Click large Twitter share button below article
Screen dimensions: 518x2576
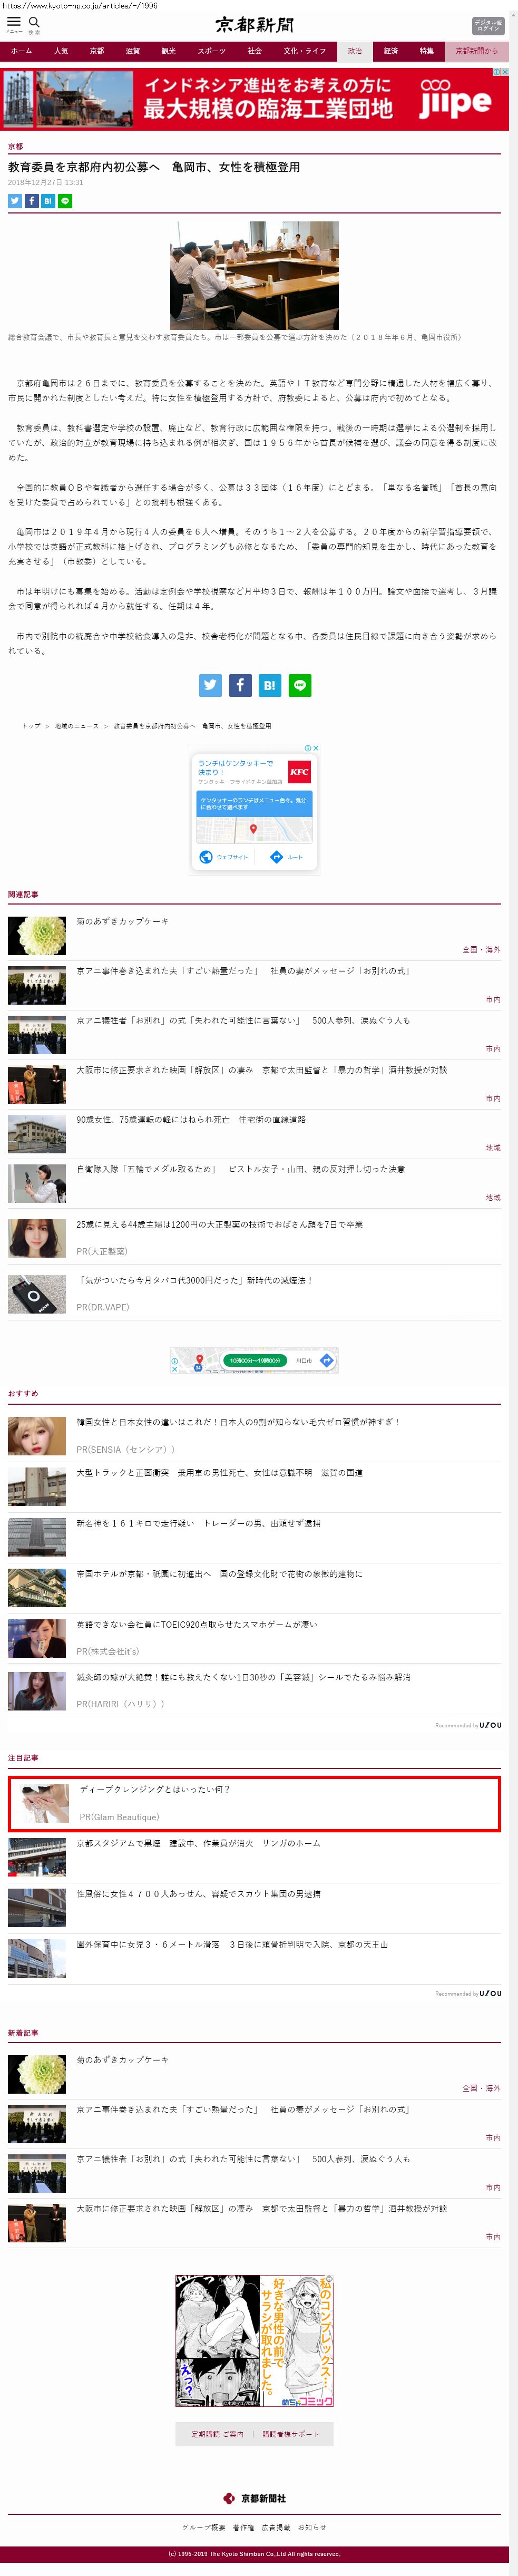tap(210, 685)
